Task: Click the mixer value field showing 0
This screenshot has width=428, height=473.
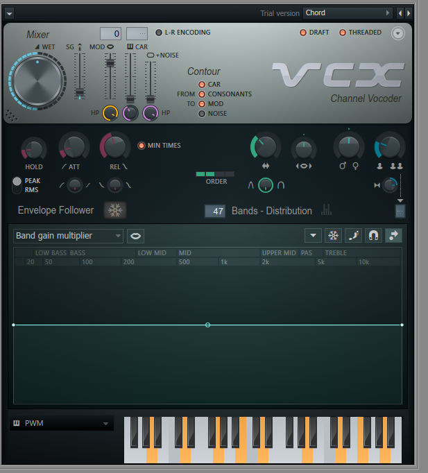Action: tap(111, 33)
